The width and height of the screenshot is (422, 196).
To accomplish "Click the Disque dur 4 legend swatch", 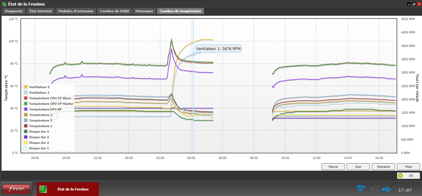I will point(26,132).
